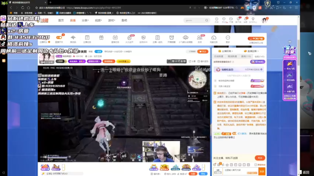Switch to 钻粉(145) tab
Viewport: 314px width, 176px height.
click(x=259, y=56)
